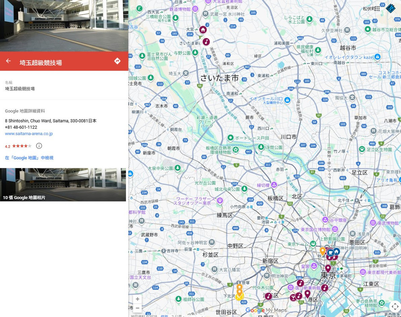
Task: Click the 練馬区 ward label
Action: (x=224, y=215)
